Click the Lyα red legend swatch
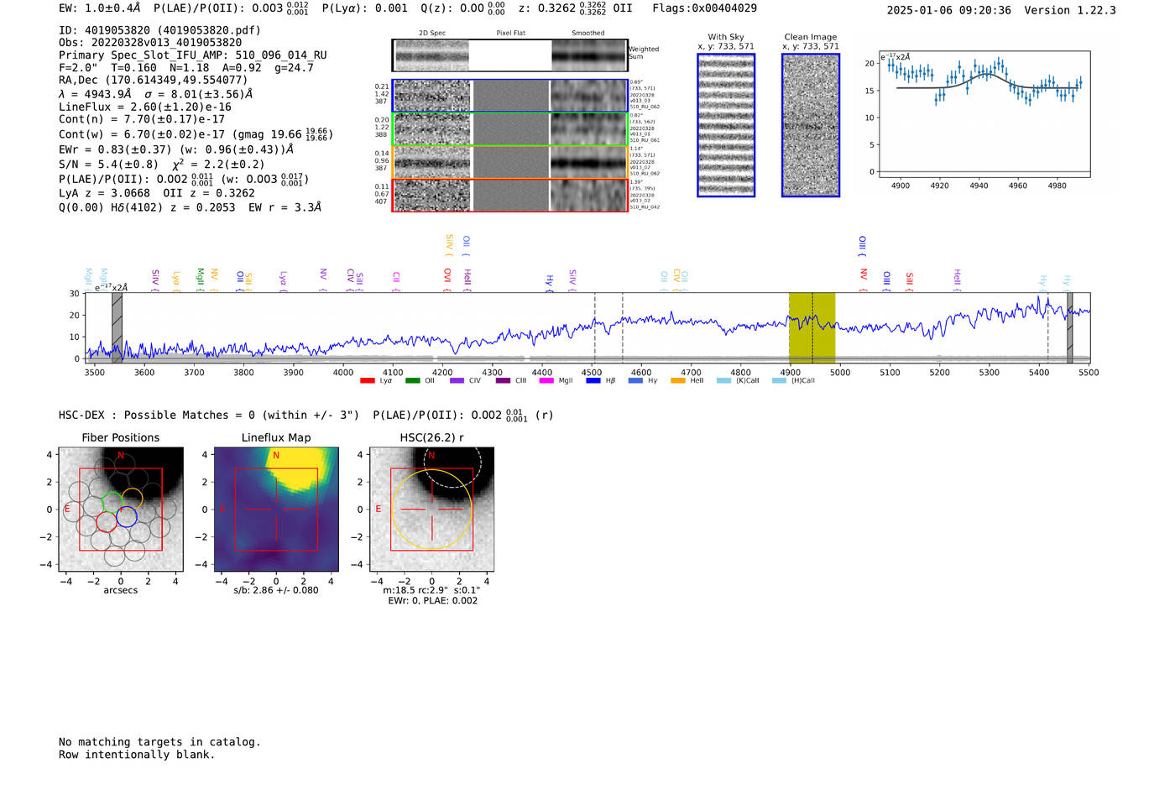This screenshot has height=800, width=1175. pos(367,381)
